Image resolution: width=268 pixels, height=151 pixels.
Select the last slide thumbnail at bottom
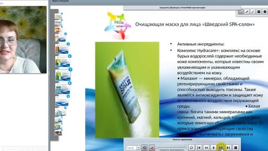click(58, 133)
